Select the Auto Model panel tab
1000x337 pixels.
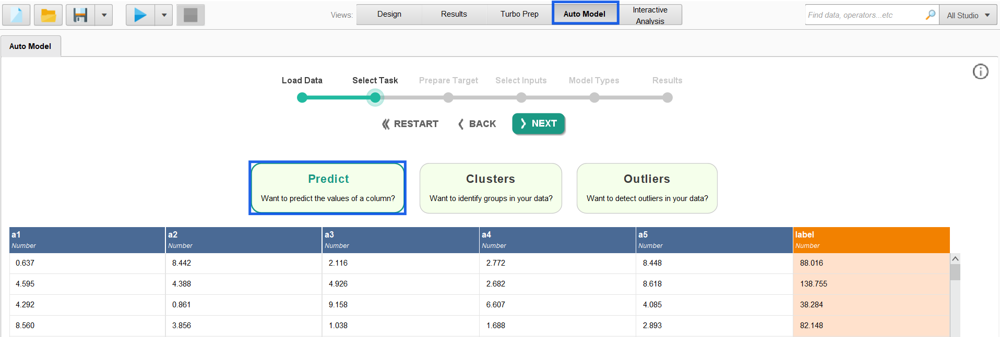point(30,46)
